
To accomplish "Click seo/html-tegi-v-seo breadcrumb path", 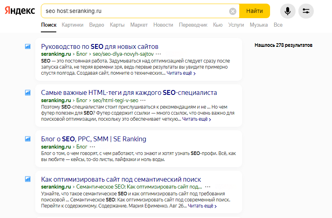I will pos(115,101).
